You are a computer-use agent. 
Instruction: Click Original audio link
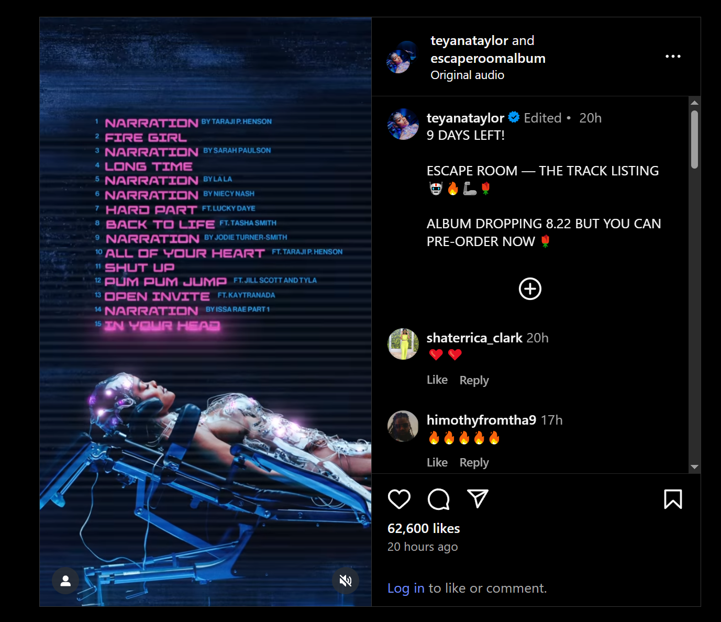pos(468,75)
